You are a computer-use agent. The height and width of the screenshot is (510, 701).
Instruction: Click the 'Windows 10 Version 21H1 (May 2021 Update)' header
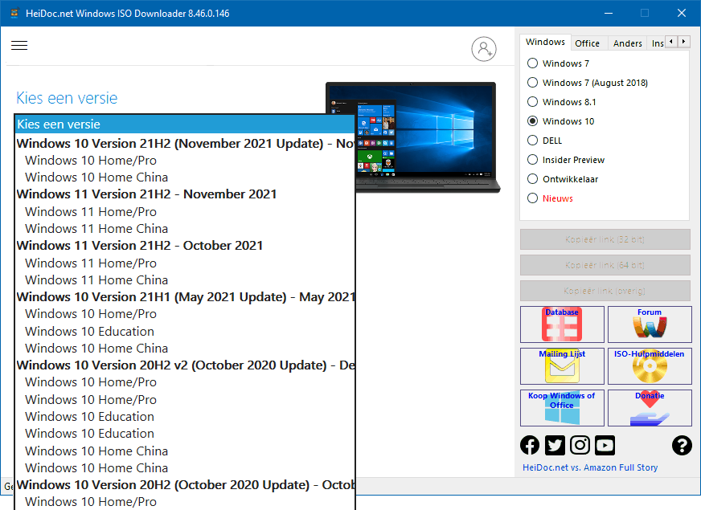click(185, 297)
